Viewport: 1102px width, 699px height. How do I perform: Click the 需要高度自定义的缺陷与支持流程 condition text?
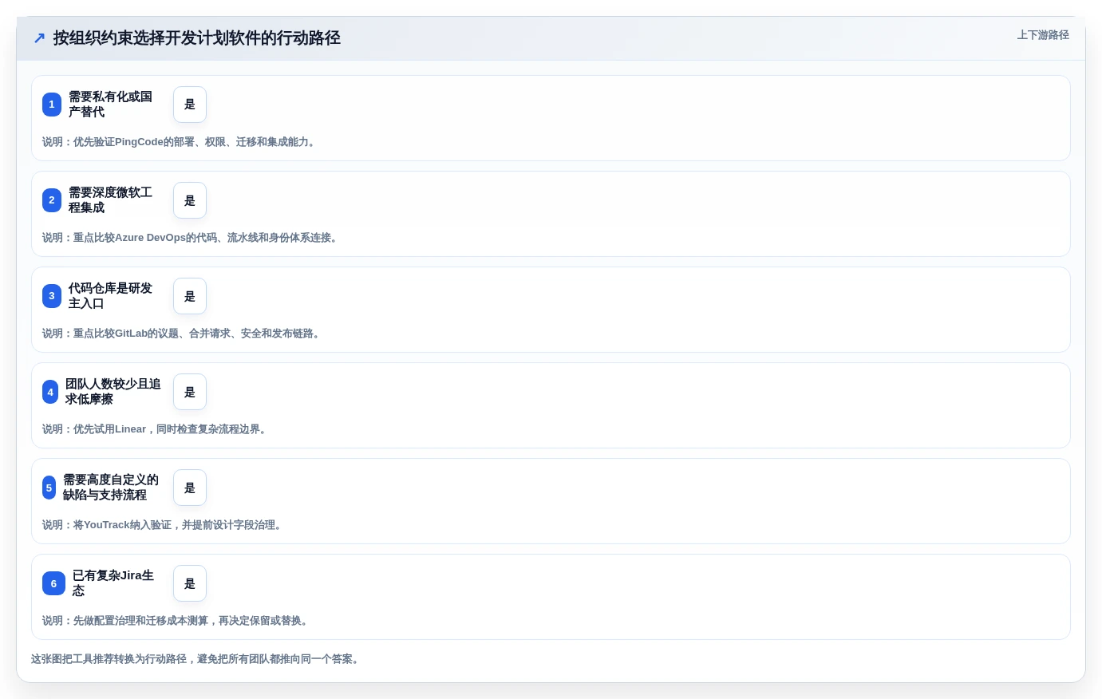pos(111,488)
